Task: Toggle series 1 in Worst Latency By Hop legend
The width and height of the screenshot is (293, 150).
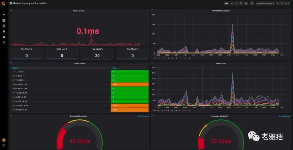Action: coord(155,58)
